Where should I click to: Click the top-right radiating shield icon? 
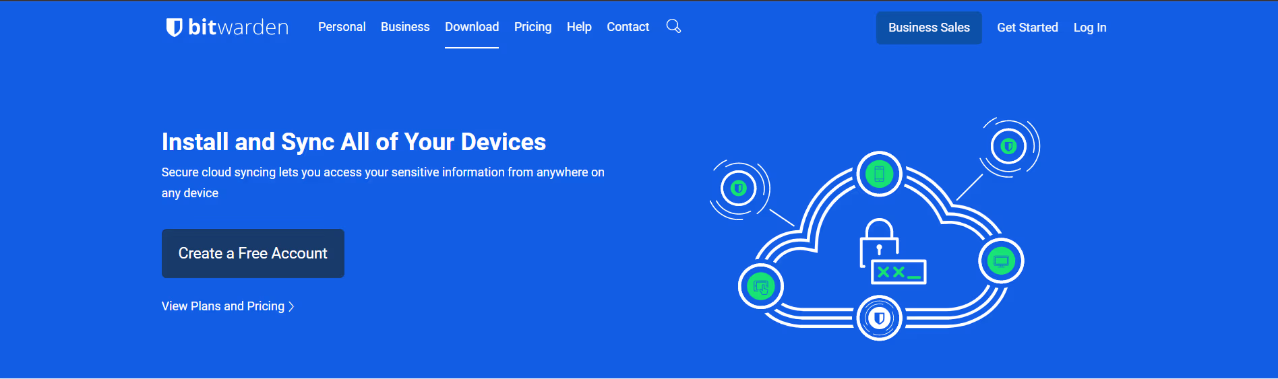tap(1008, 146)
